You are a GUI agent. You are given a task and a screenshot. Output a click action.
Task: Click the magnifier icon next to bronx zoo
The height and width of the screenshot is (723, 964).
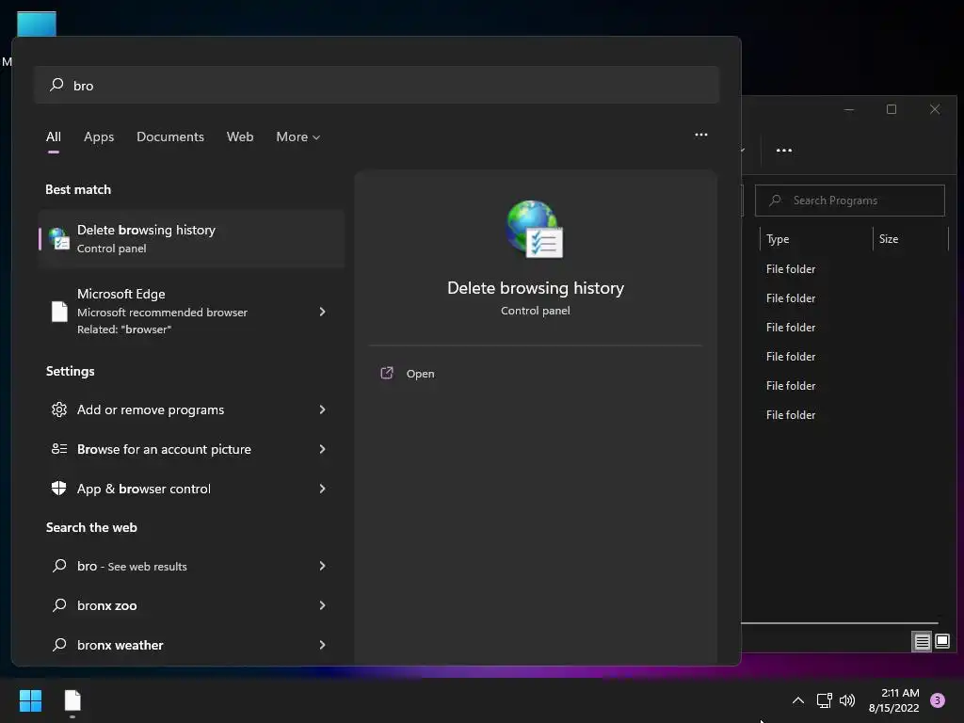coord(59,605)
